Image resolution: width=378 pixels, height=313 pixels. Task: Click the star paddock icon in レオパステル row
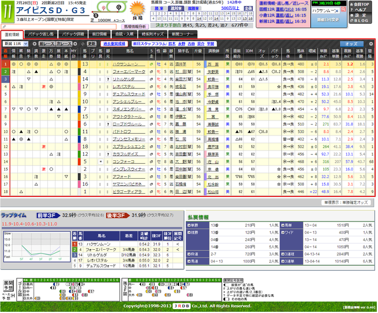[x=278, y=87]
